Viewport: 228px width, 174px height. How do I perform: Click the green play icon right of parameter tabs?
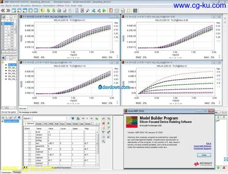(109, 123)
